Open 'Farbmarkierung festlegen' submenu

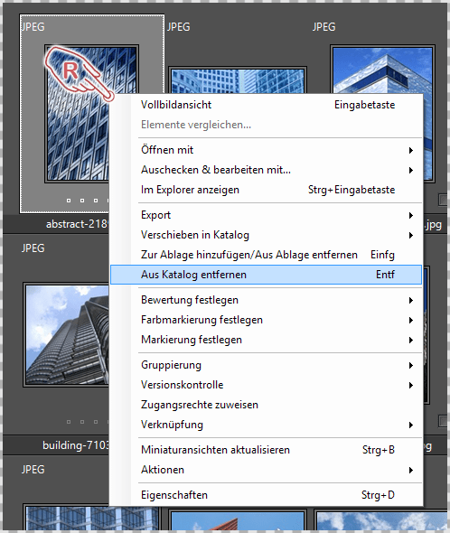click(x=266, y=320)
